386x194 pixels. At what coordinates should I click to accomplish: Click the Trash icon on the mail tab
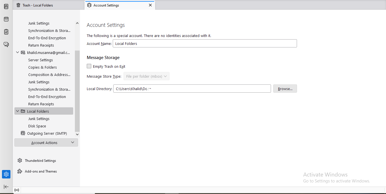coord(18,5)
